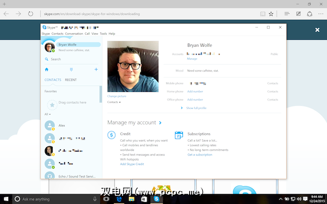Select Echo / Sound Test Service contact
The width and height of the screenshot is (327, 204).
pos(77,176)
